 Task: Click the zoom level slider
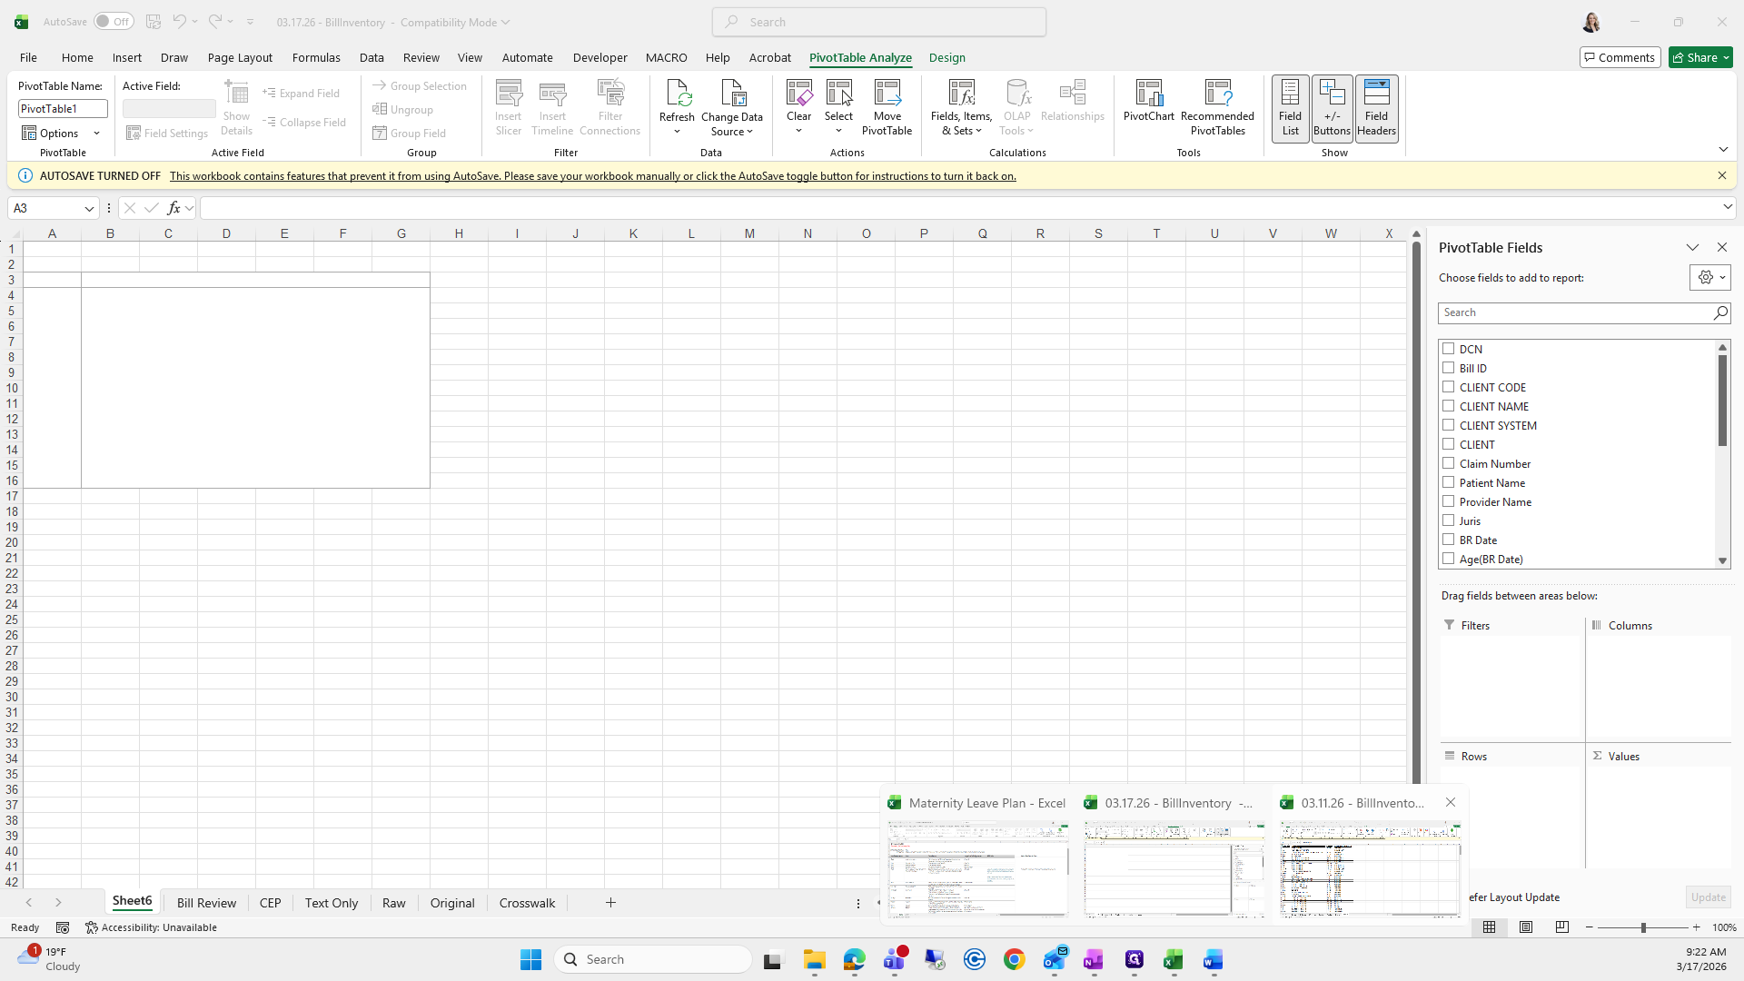(1642, 927)
